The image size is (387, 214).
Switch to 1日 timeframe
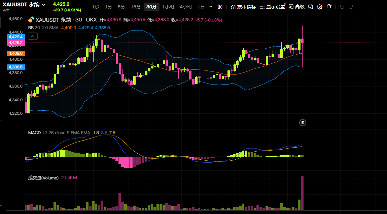click(201, 7)
